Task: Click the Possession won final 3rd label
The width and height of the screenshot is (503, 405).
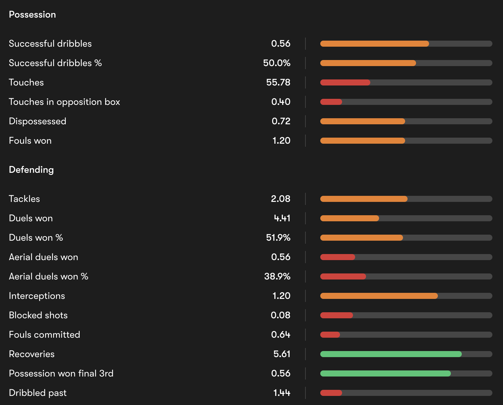Action: click(61, 373)
